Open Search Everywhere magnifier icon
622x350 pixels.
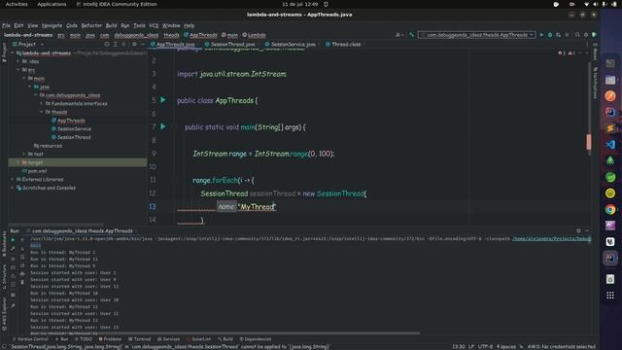pyautogui.click(x=577, y=35)
